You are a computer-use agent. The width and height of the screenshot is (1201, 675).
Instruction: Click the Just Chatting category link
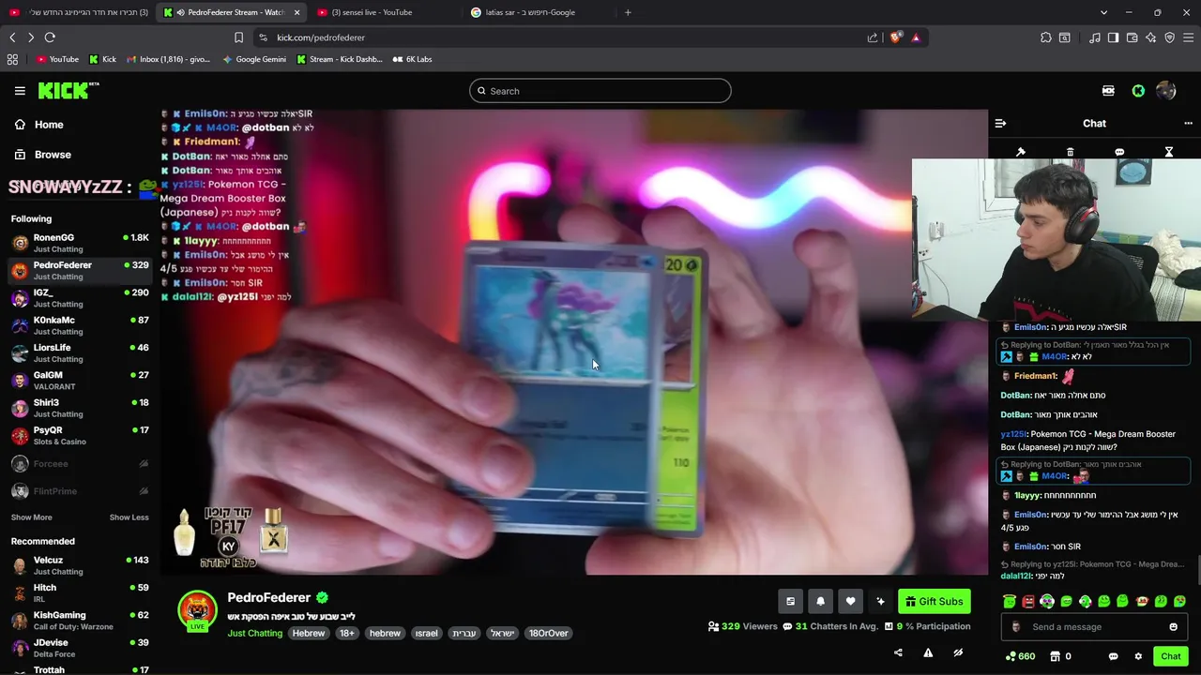[x=254, y=633]
